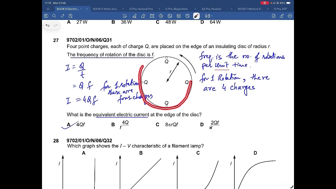
Task: Tap question code 9702/01/O/N/06/Q32
Action: pyautogui.click(x=89, y=141)
